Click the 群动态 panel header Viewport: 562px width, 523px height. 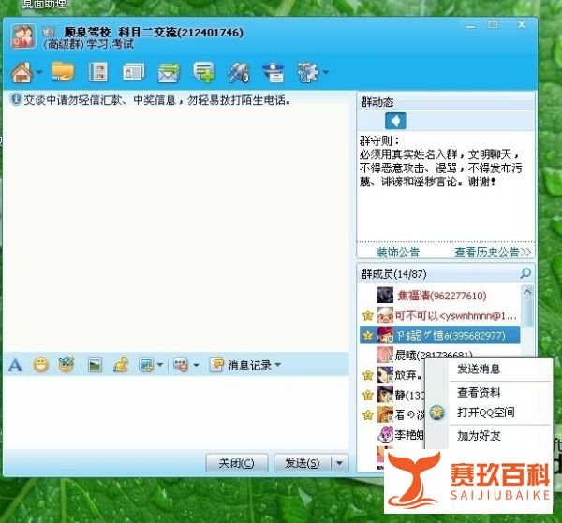[446, 102]
